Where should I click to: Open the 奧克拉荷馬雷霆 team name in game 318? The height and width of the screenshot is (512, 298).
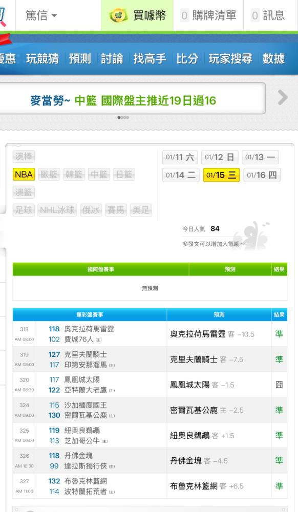coord(89,329)
